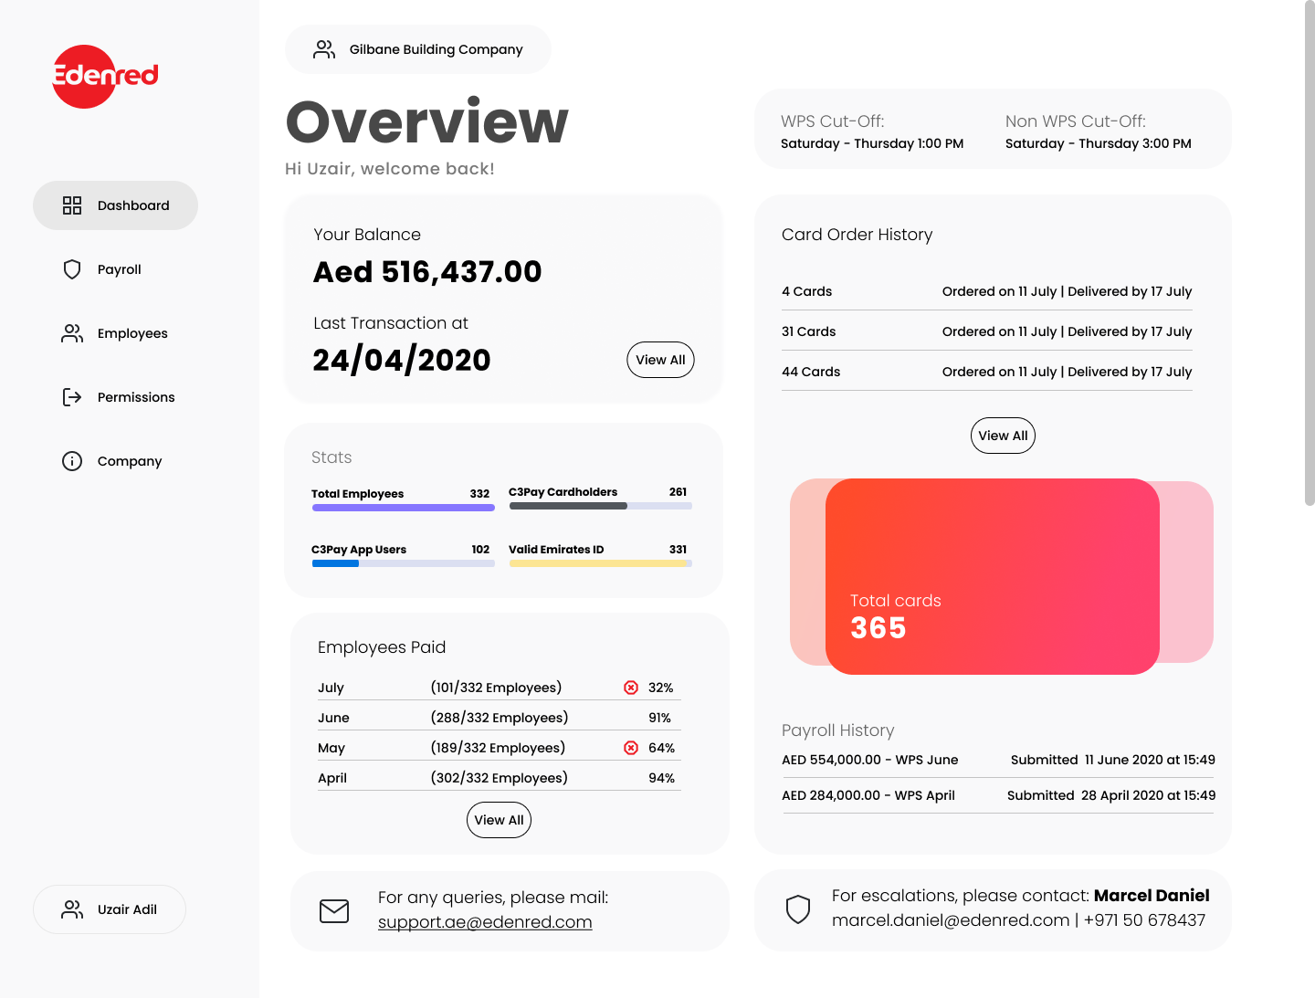Viewport: 1315px width, 998px height.
Task: Click the Payroll shield icon
Action: pos(72,269)
